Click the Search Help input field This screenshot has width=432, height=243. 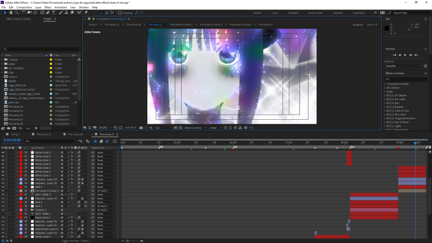(x=408, y=13)
